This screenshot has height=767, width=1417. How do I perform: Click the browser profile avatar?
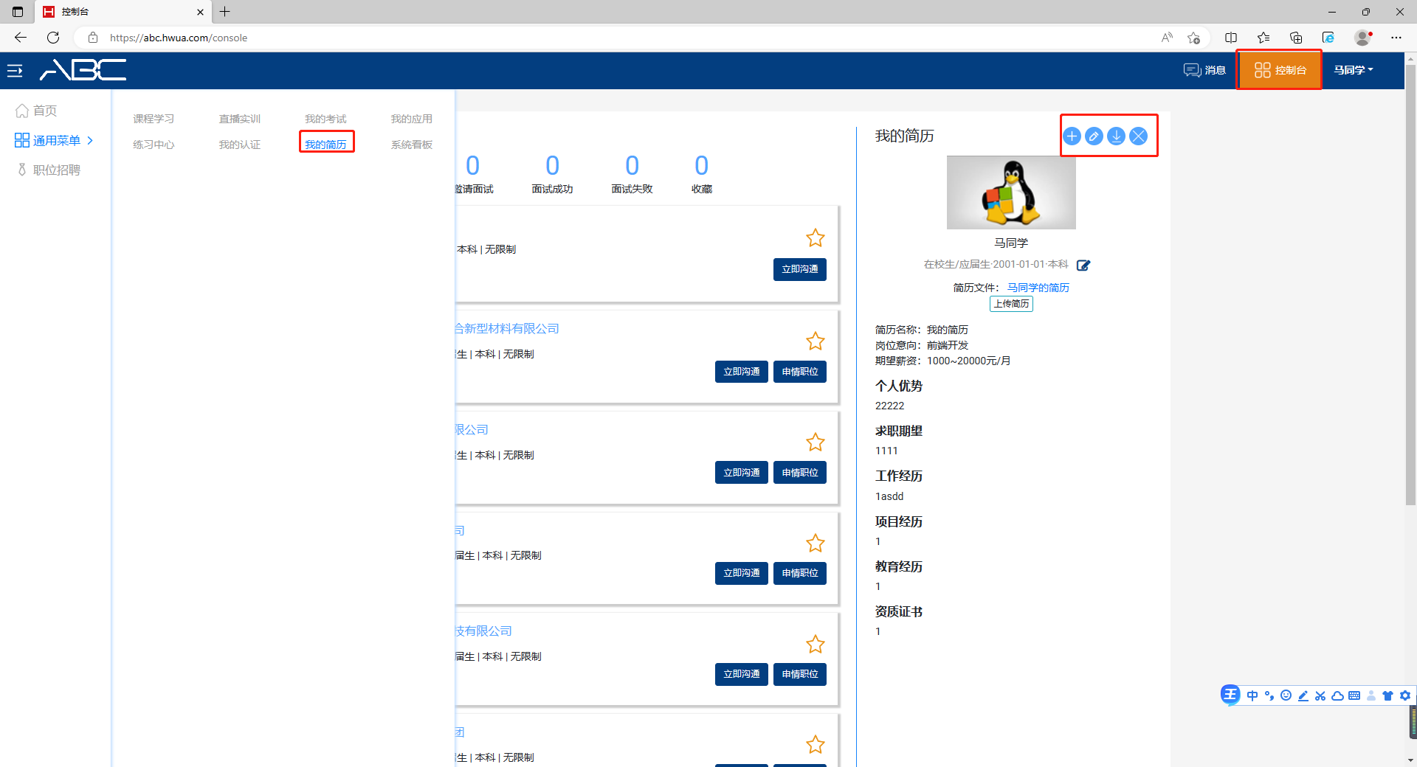[1362, 38]
